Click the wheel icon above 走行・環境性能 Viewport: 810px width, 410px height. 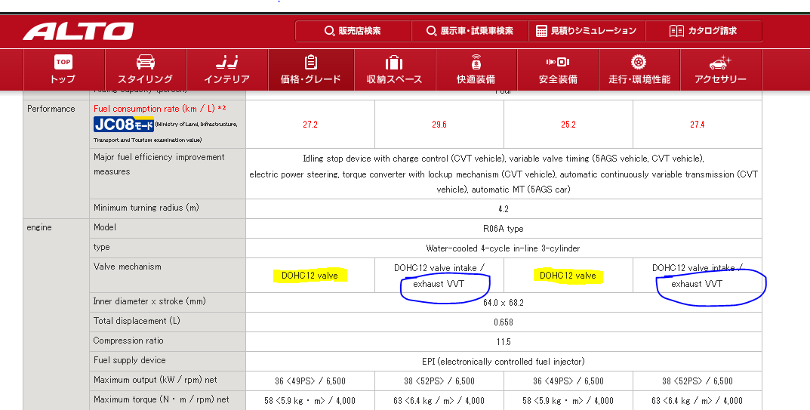(639, 62)
